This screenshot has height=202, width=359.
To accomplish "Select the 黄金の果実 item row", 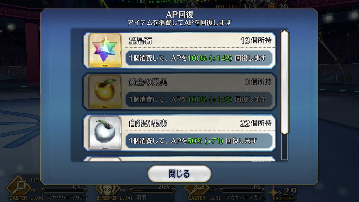I will (179, 92).
